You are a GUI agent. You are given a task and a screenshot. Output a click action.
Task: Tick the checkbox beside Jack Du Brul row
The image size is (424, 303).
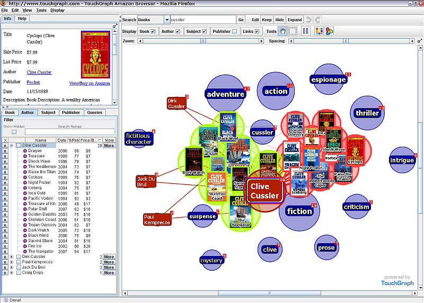(19, 268)
